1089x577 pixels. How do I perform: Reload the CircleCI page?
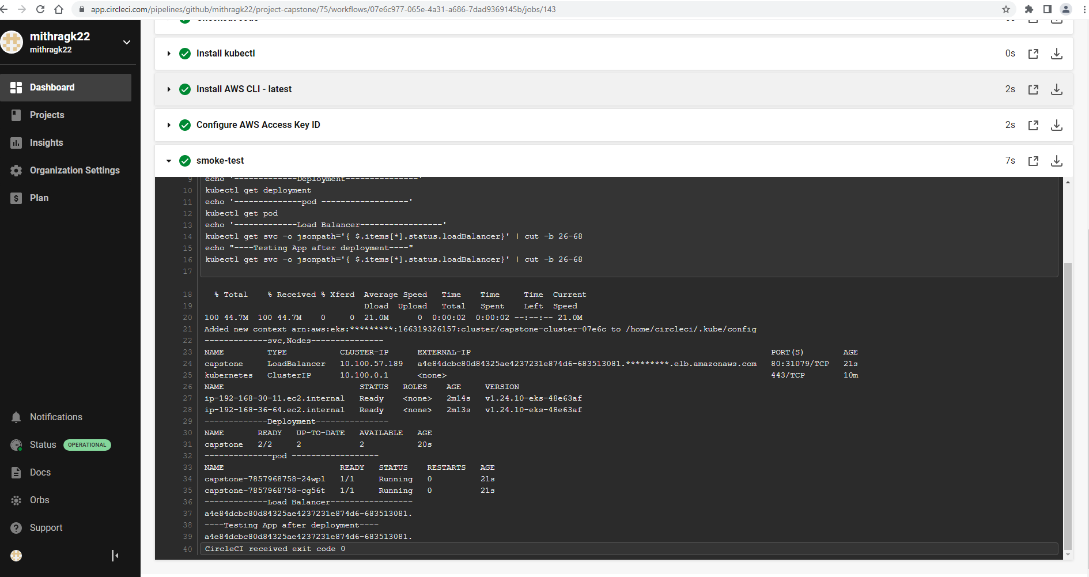(40, 9)
